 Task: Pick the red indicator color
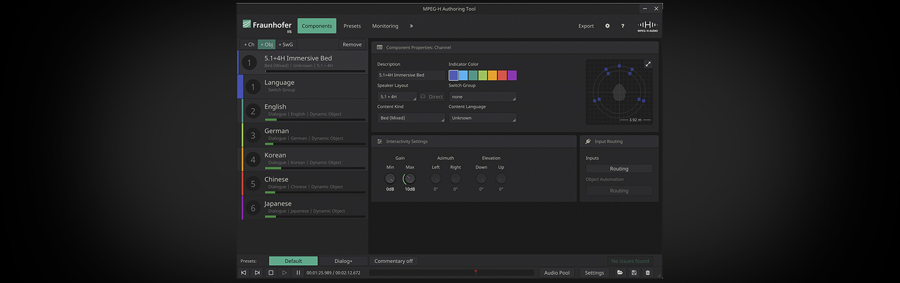(502, 75)
